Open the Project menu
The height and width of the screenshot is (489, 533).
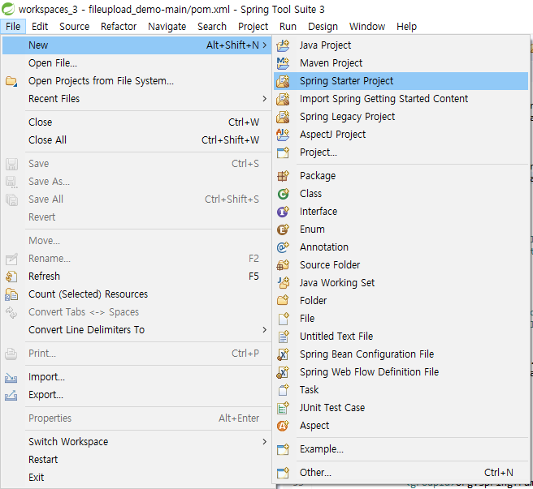253,27
